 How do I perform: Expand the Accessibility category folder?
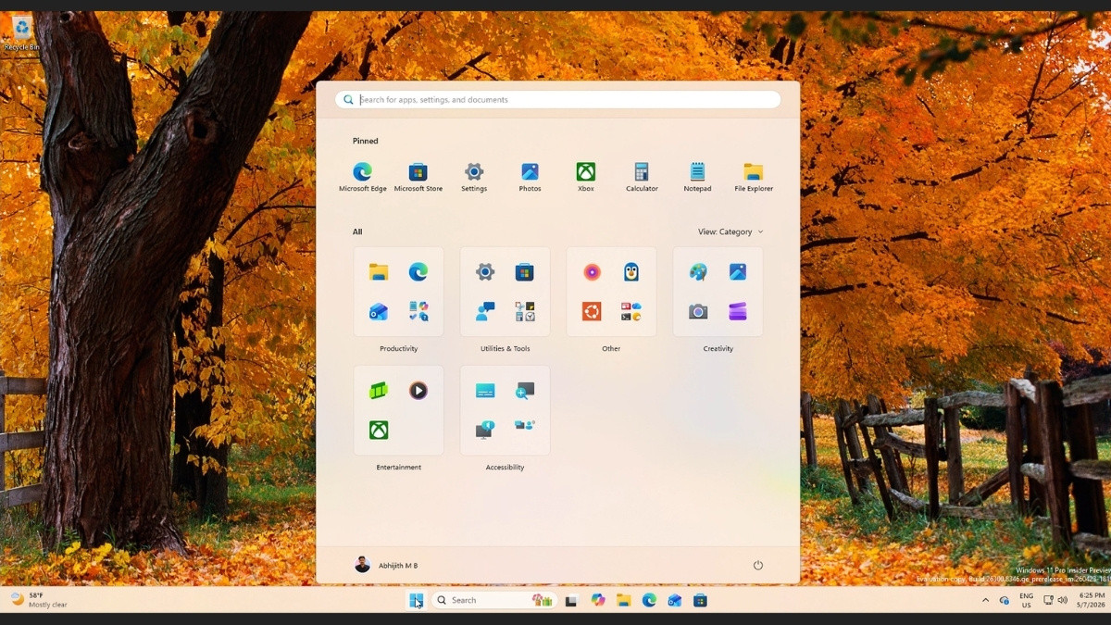point(505,410)
